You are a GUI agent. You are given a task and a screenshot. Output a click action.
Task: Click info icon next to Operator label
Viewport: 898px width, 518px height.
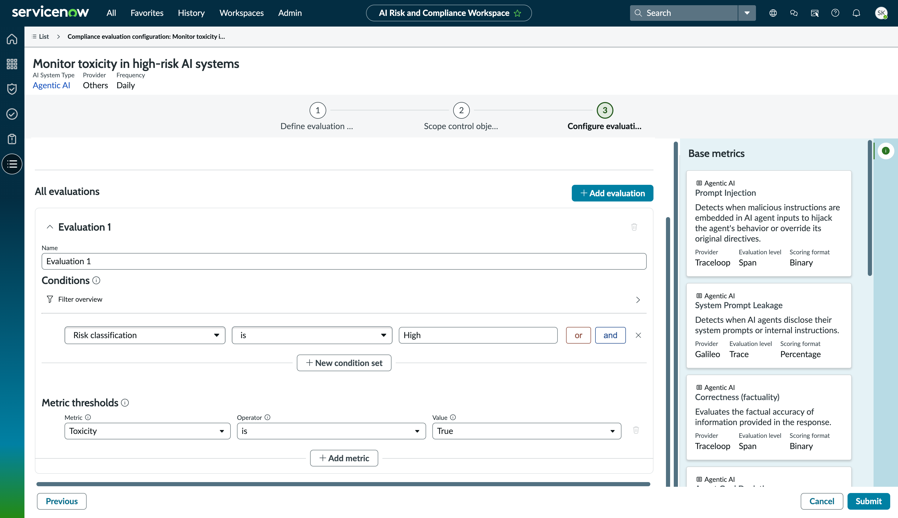tap(267, 417)
